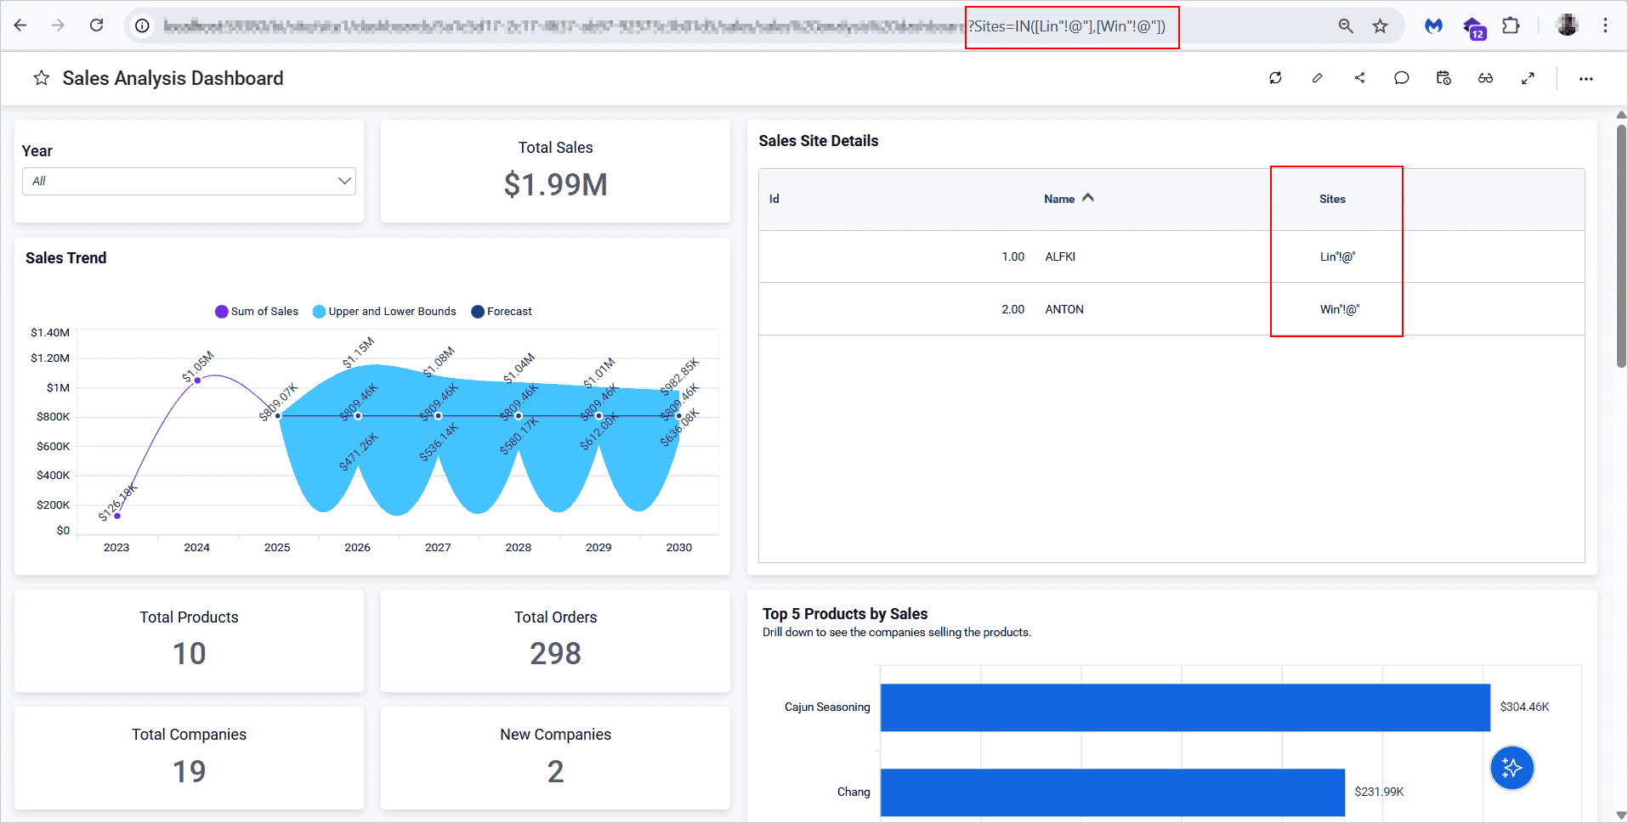The width and height of the screenshot is (1628, 823).
Task: Toggle Sum of Sales legend series
Action: [x=257, y=312]
